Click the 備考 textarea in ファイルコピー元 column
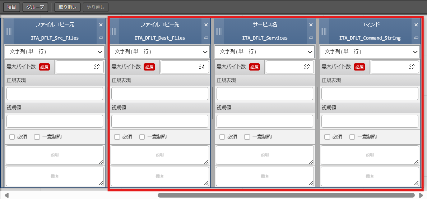The image size is (427, 199). [x=55, y=176]
